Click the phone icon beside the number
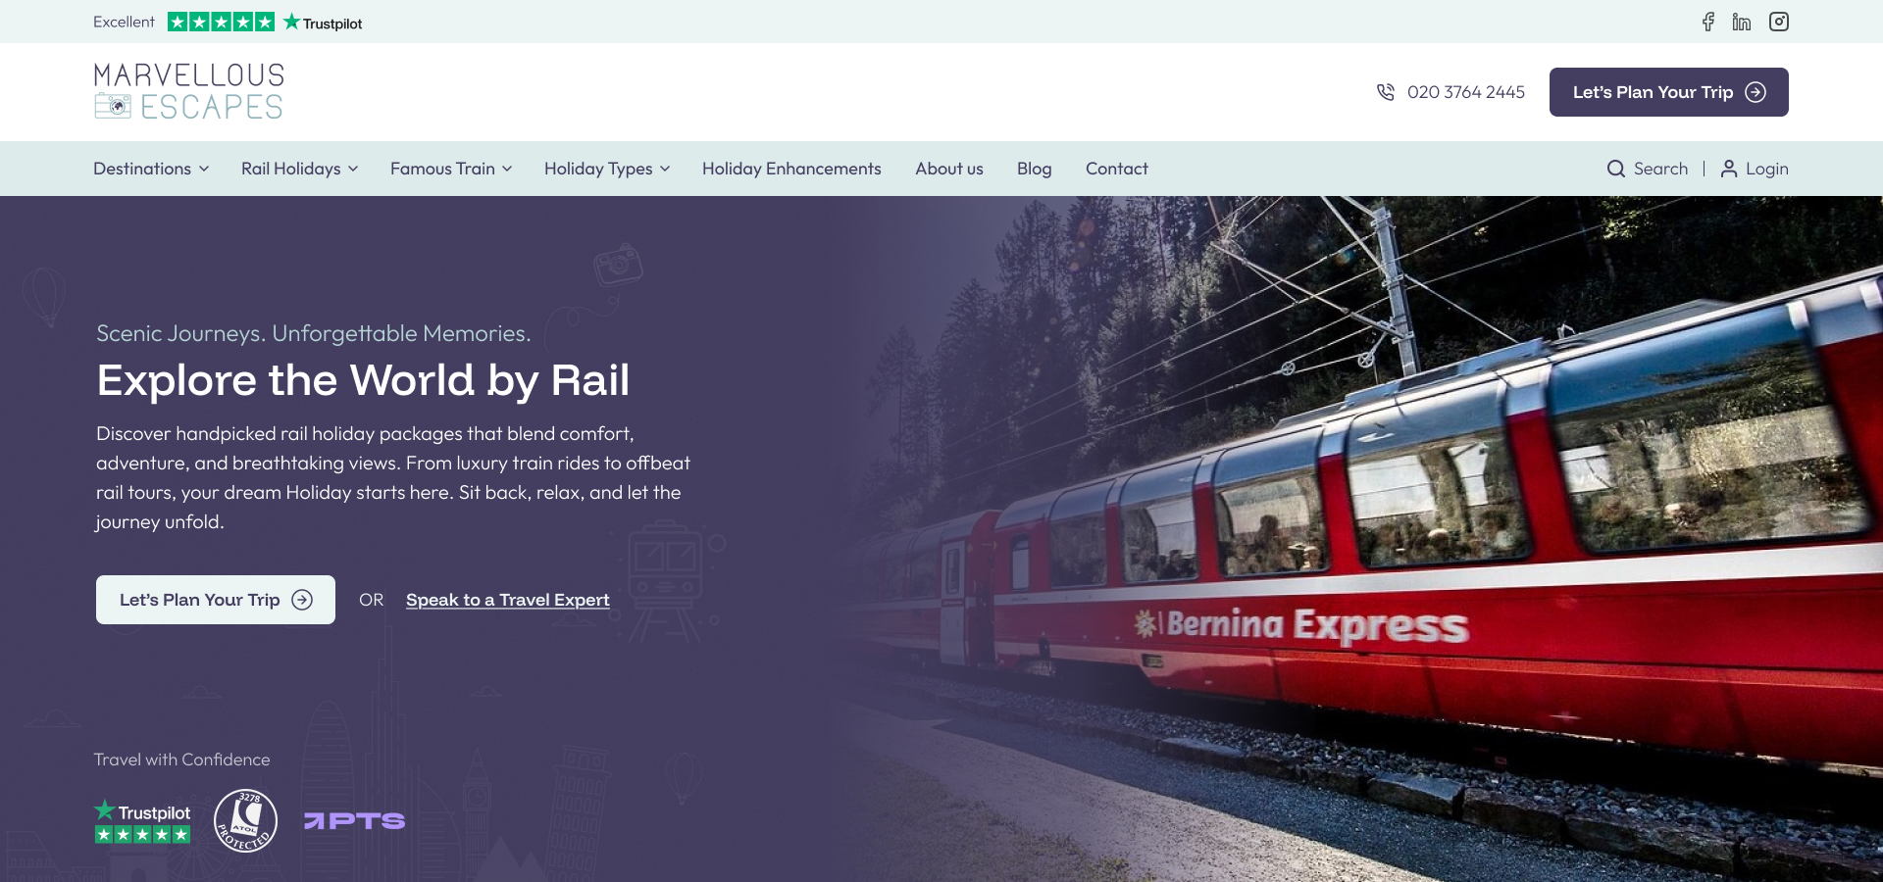Viewport: 1883px width, 882px height. (1386, 92)
